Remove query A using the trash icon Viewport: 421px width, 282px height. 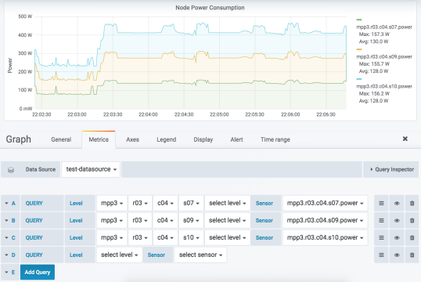coord(412,203)
